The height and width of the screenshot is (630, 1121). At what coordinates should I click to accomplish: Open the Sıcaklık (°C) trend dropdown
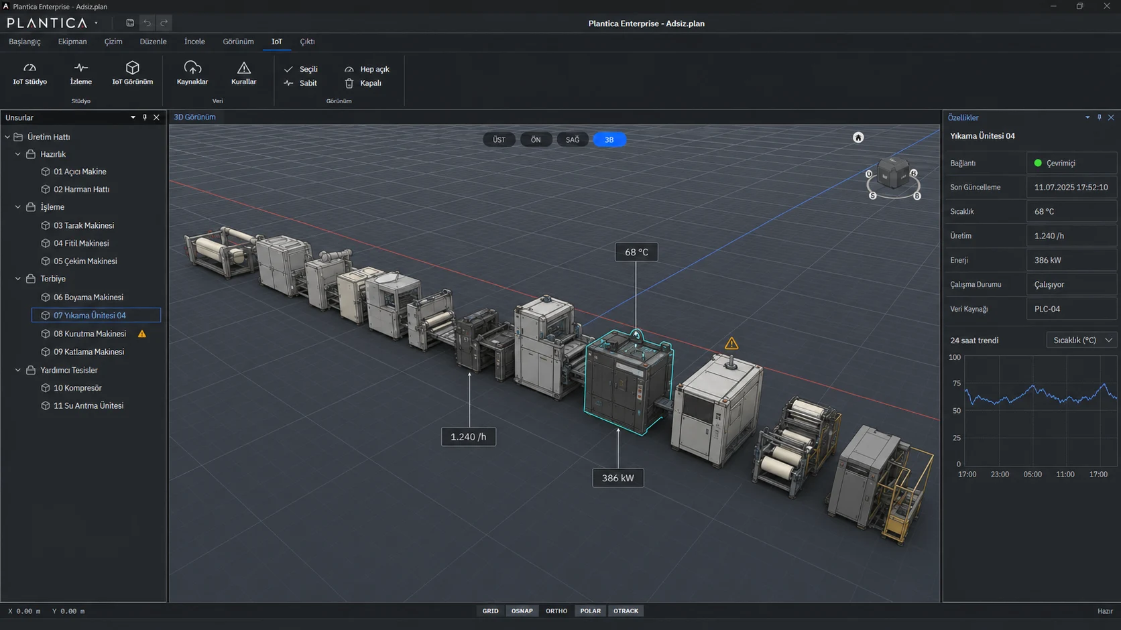pyautogui.click(x=1081, y=340)
